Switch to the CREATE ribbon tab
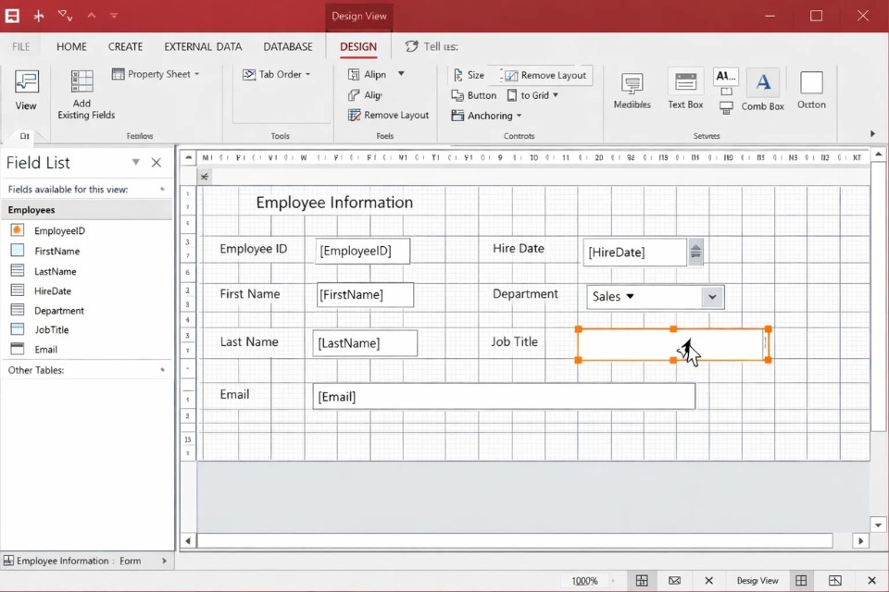The height and width of the screenshot is (592, 889). point(125,46)
